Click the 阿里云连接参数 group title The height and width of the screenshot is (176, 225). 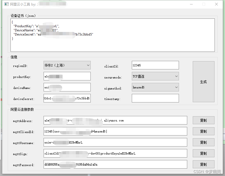click(22, 110)
